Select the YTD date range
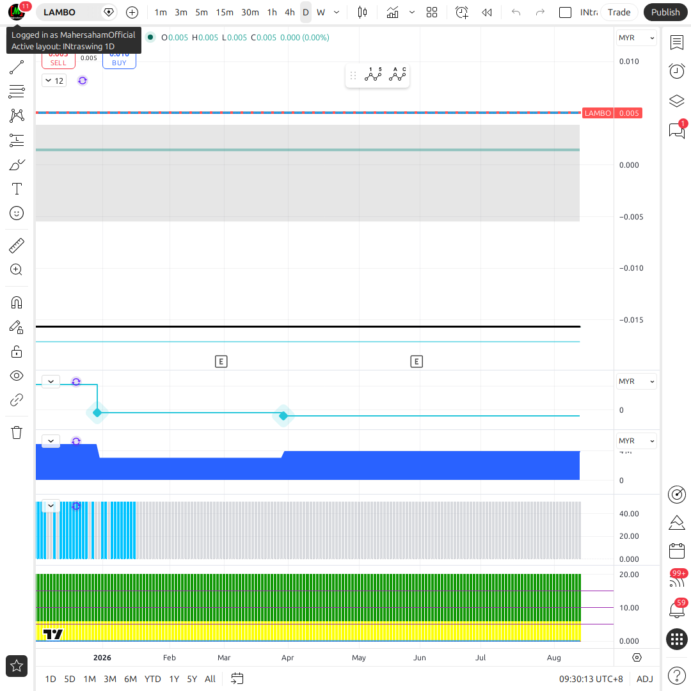 (152, 679)
